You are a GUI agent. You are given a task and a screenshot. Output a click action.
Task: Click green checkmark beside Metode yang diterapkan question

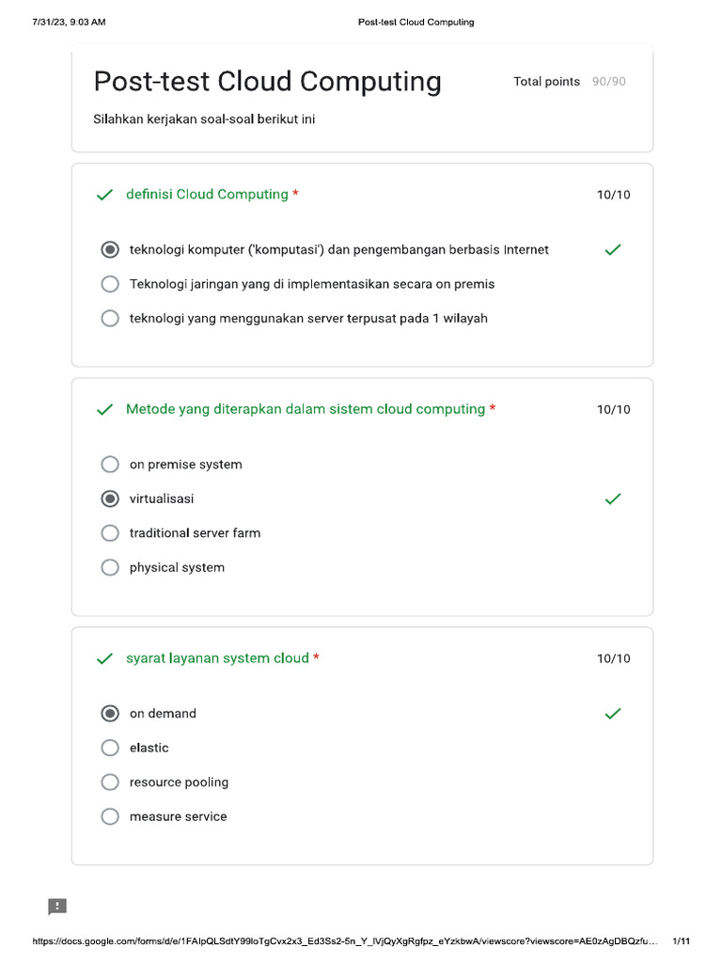pos(105,410)
